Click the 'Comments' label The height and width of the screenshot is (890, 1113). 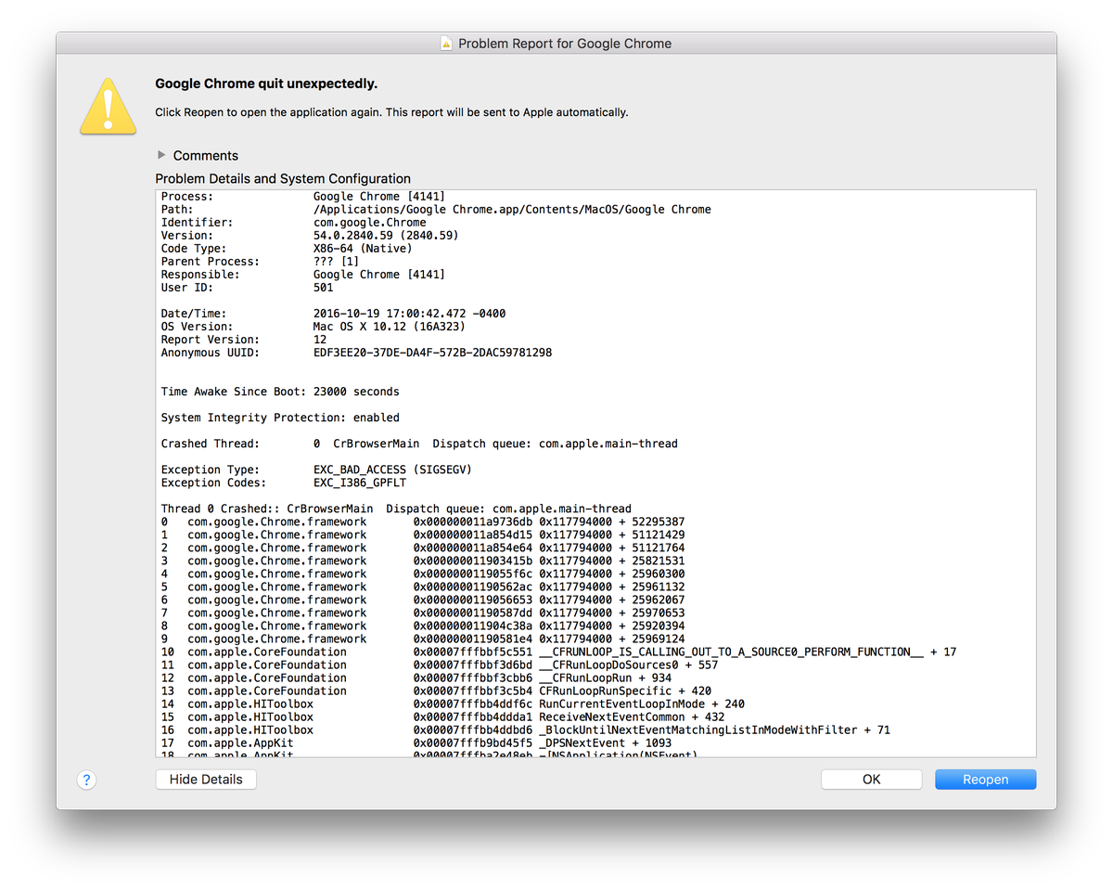pos(206,155)
